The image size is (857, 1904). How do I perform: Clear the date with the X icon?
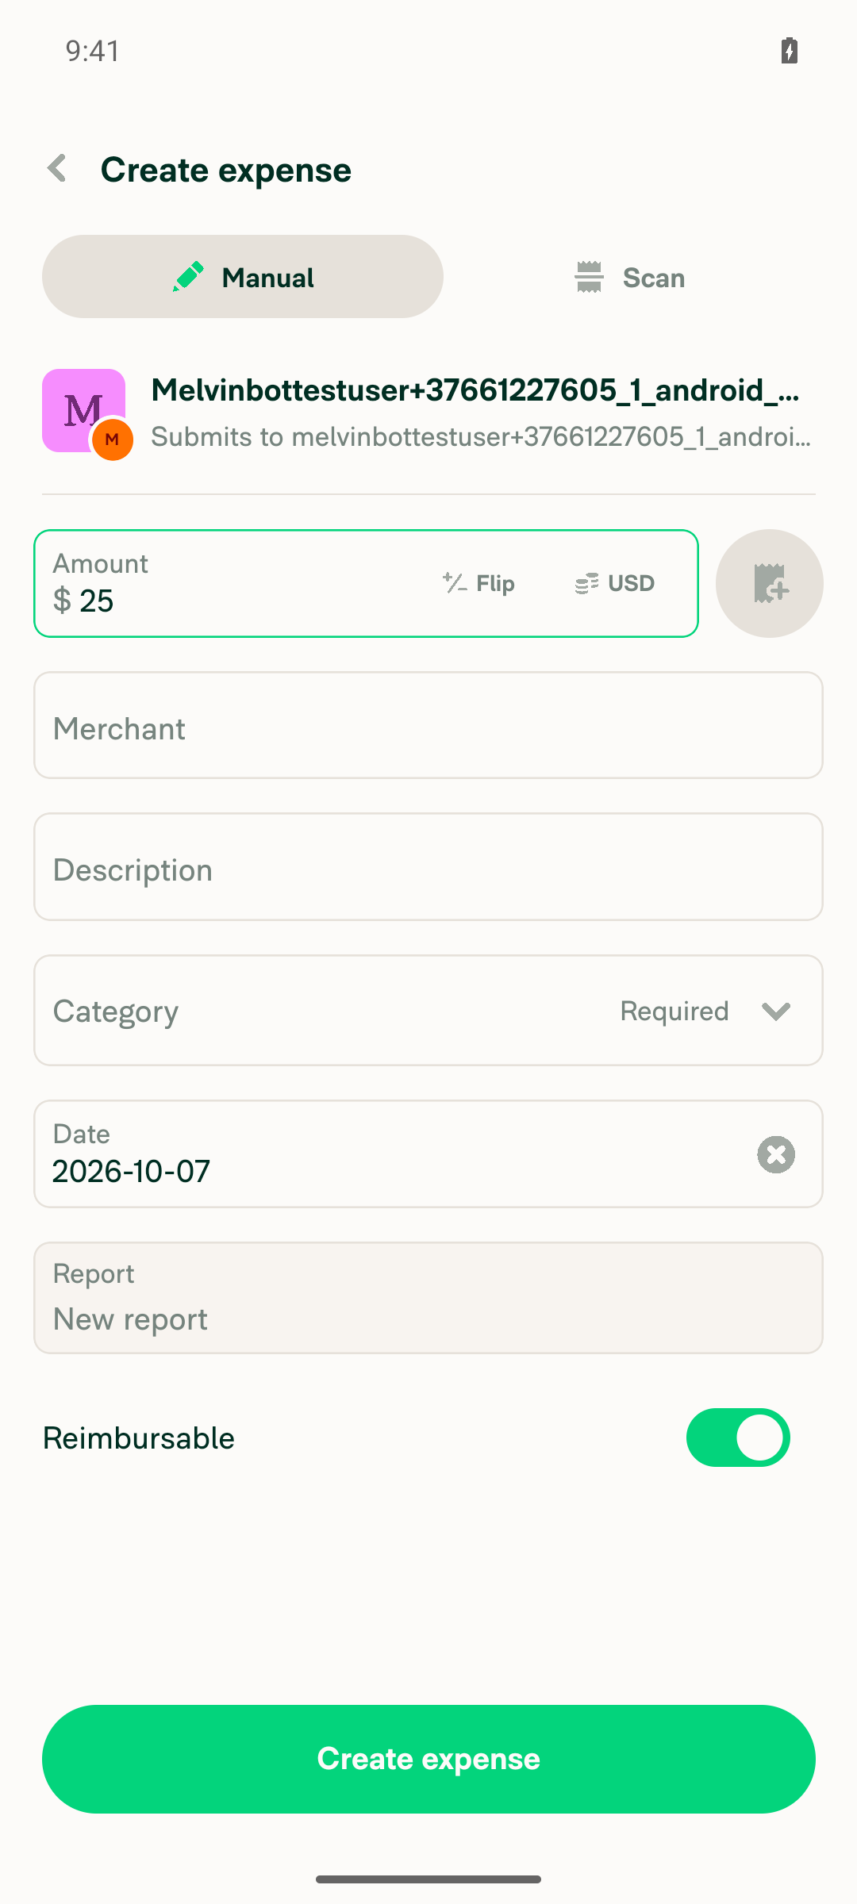tap(776, 1154)
